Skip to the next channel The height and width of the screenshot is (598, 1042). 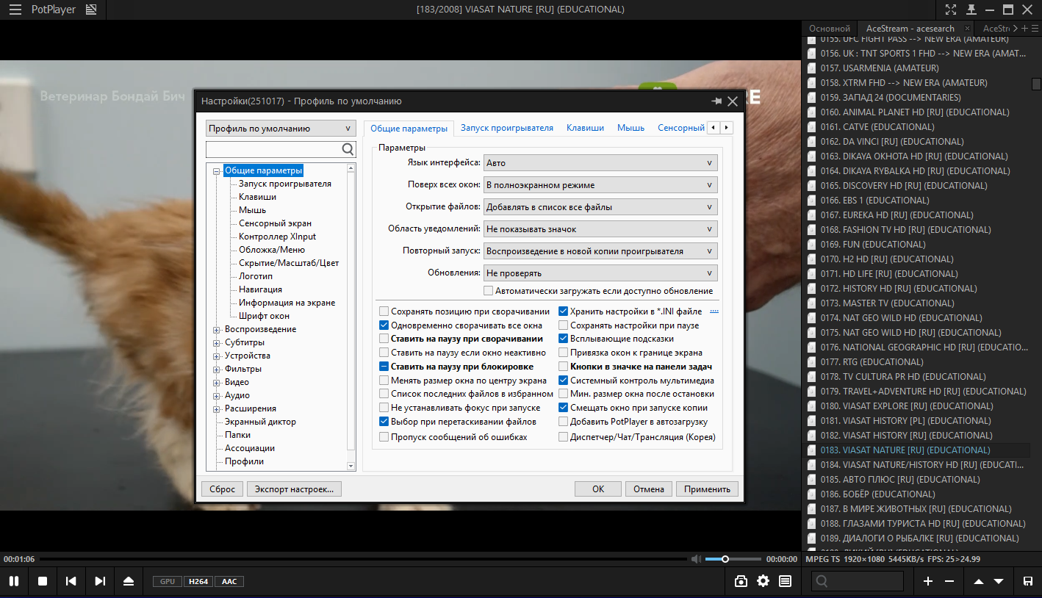coord(100,581)
